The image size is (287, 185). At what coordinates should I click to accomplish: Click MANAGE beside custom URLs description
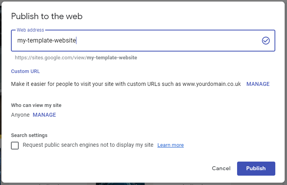tap(258, 84)
